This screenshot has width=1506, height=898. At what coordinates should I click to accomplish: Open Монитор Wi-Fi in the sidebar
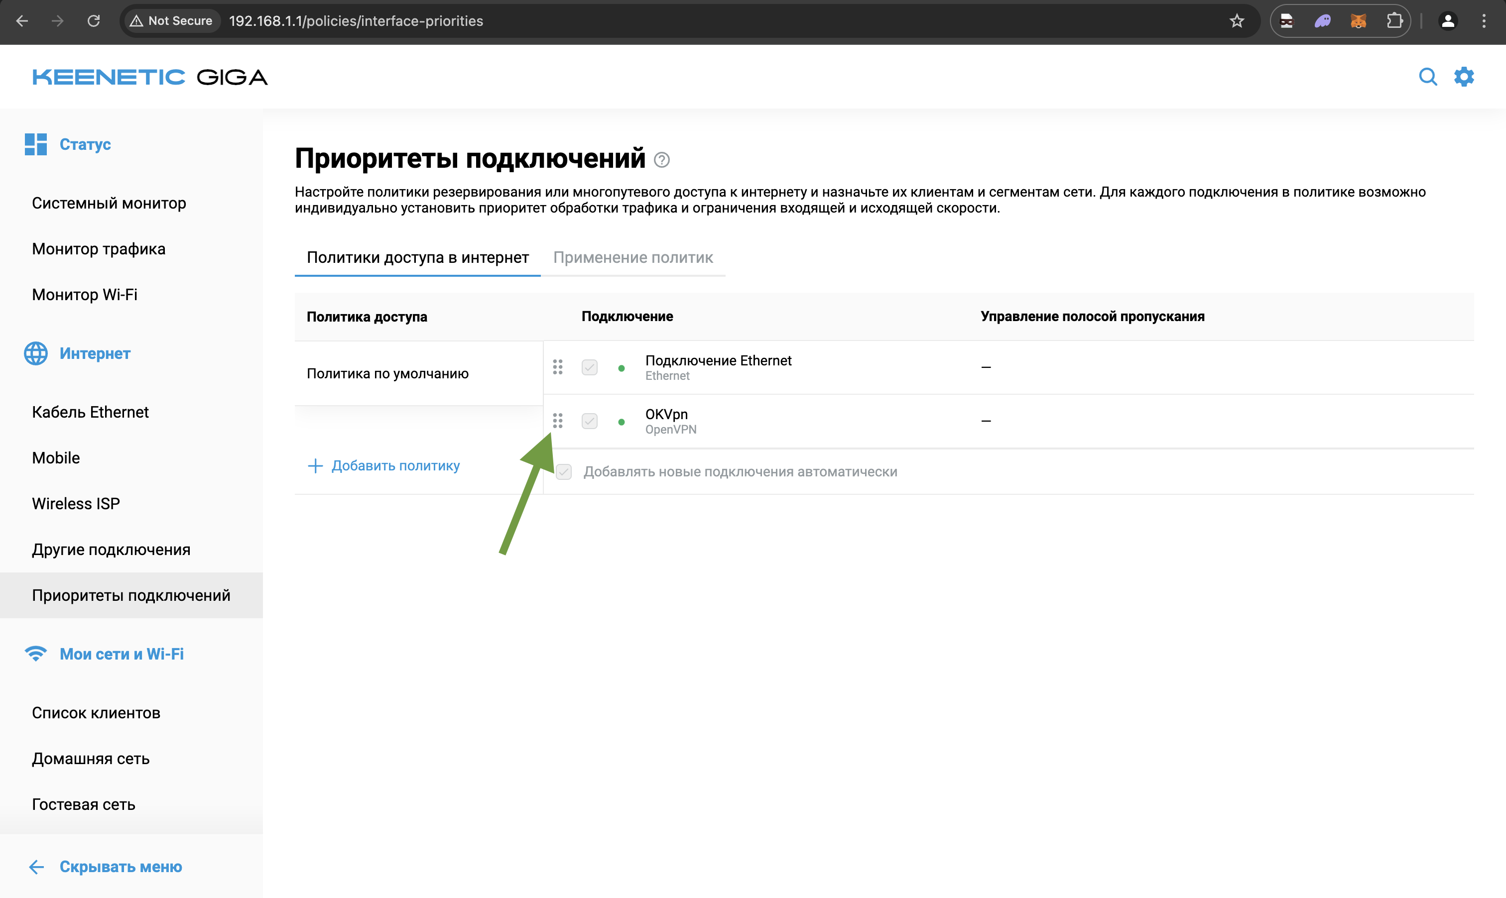click(x=84, y=295)
